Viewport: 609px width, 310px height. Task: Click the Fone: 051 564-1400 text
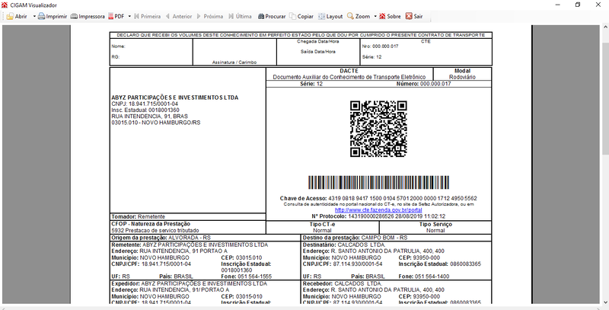(x=424, y=276)
